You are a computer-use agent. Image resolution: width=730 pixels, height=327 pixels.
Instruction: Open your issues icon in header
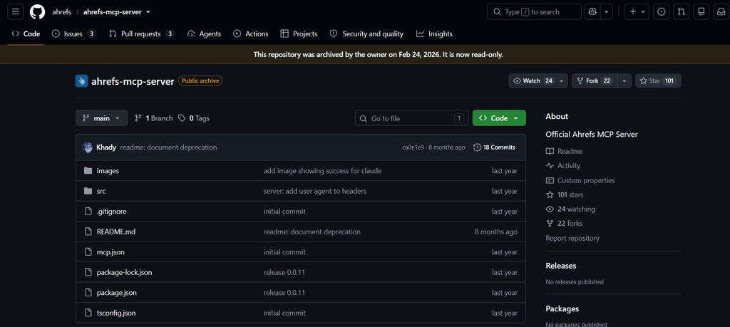661,11
